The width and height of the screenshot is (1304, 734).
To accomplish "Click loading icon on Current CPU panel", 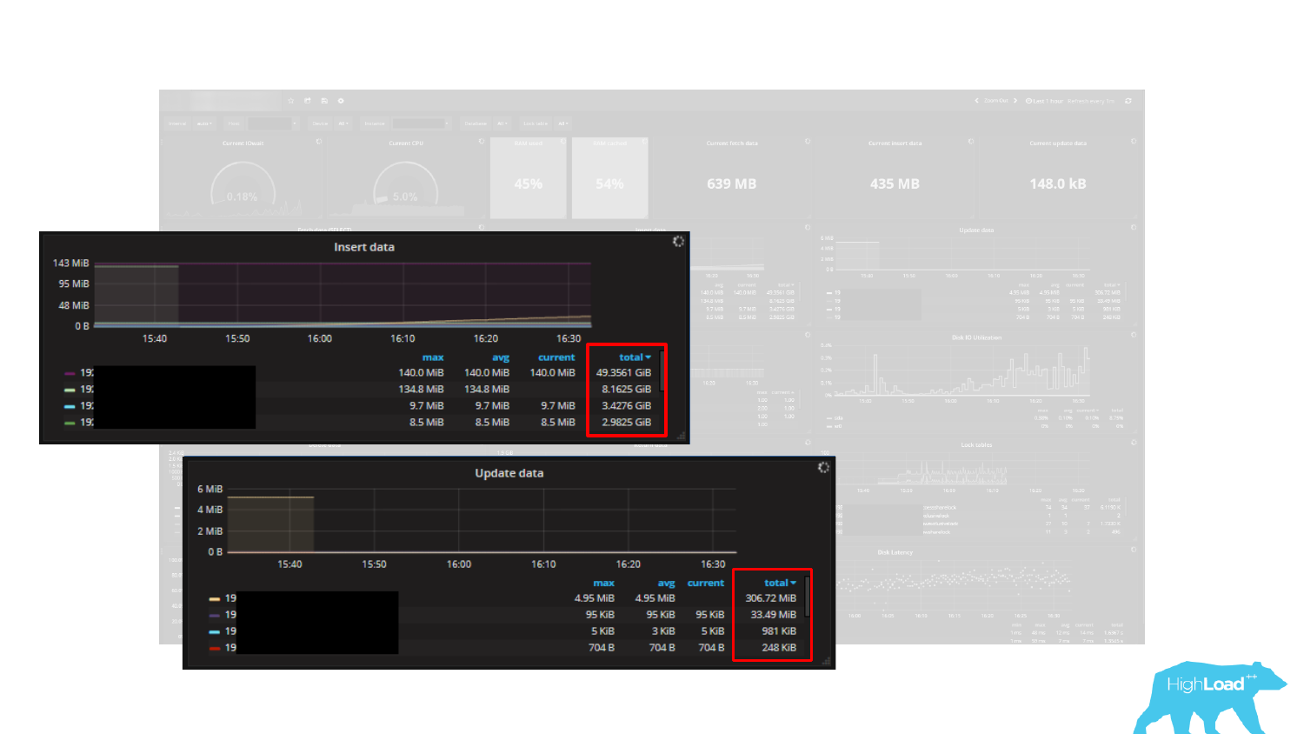I will (x=482, y=141).
